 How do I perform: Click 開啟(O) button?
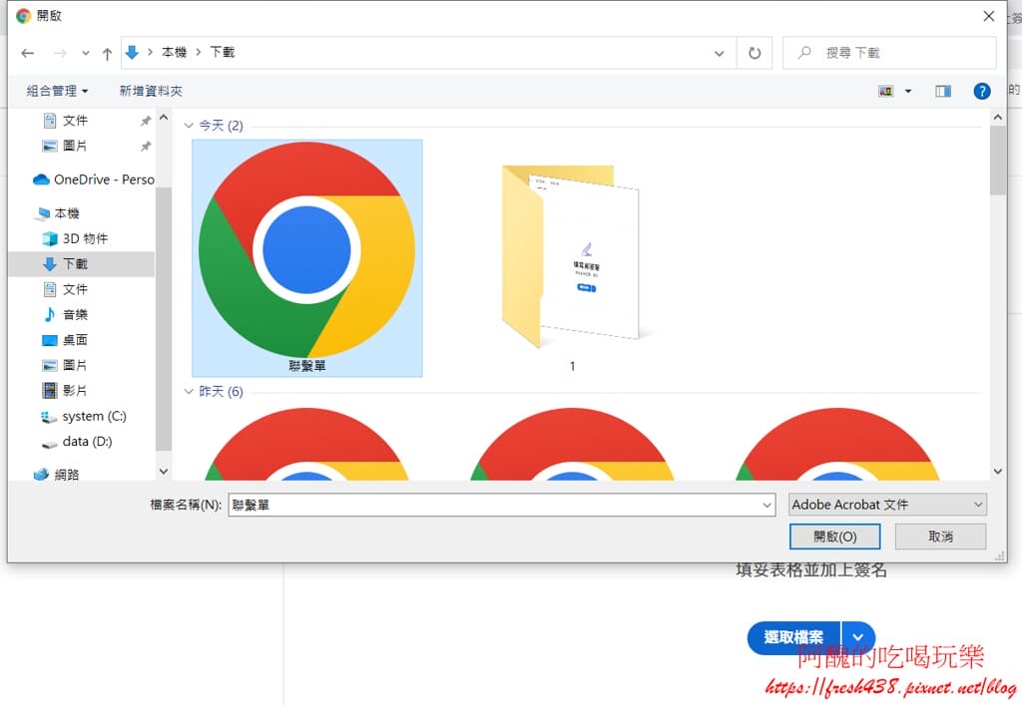(x=835, y=536)
